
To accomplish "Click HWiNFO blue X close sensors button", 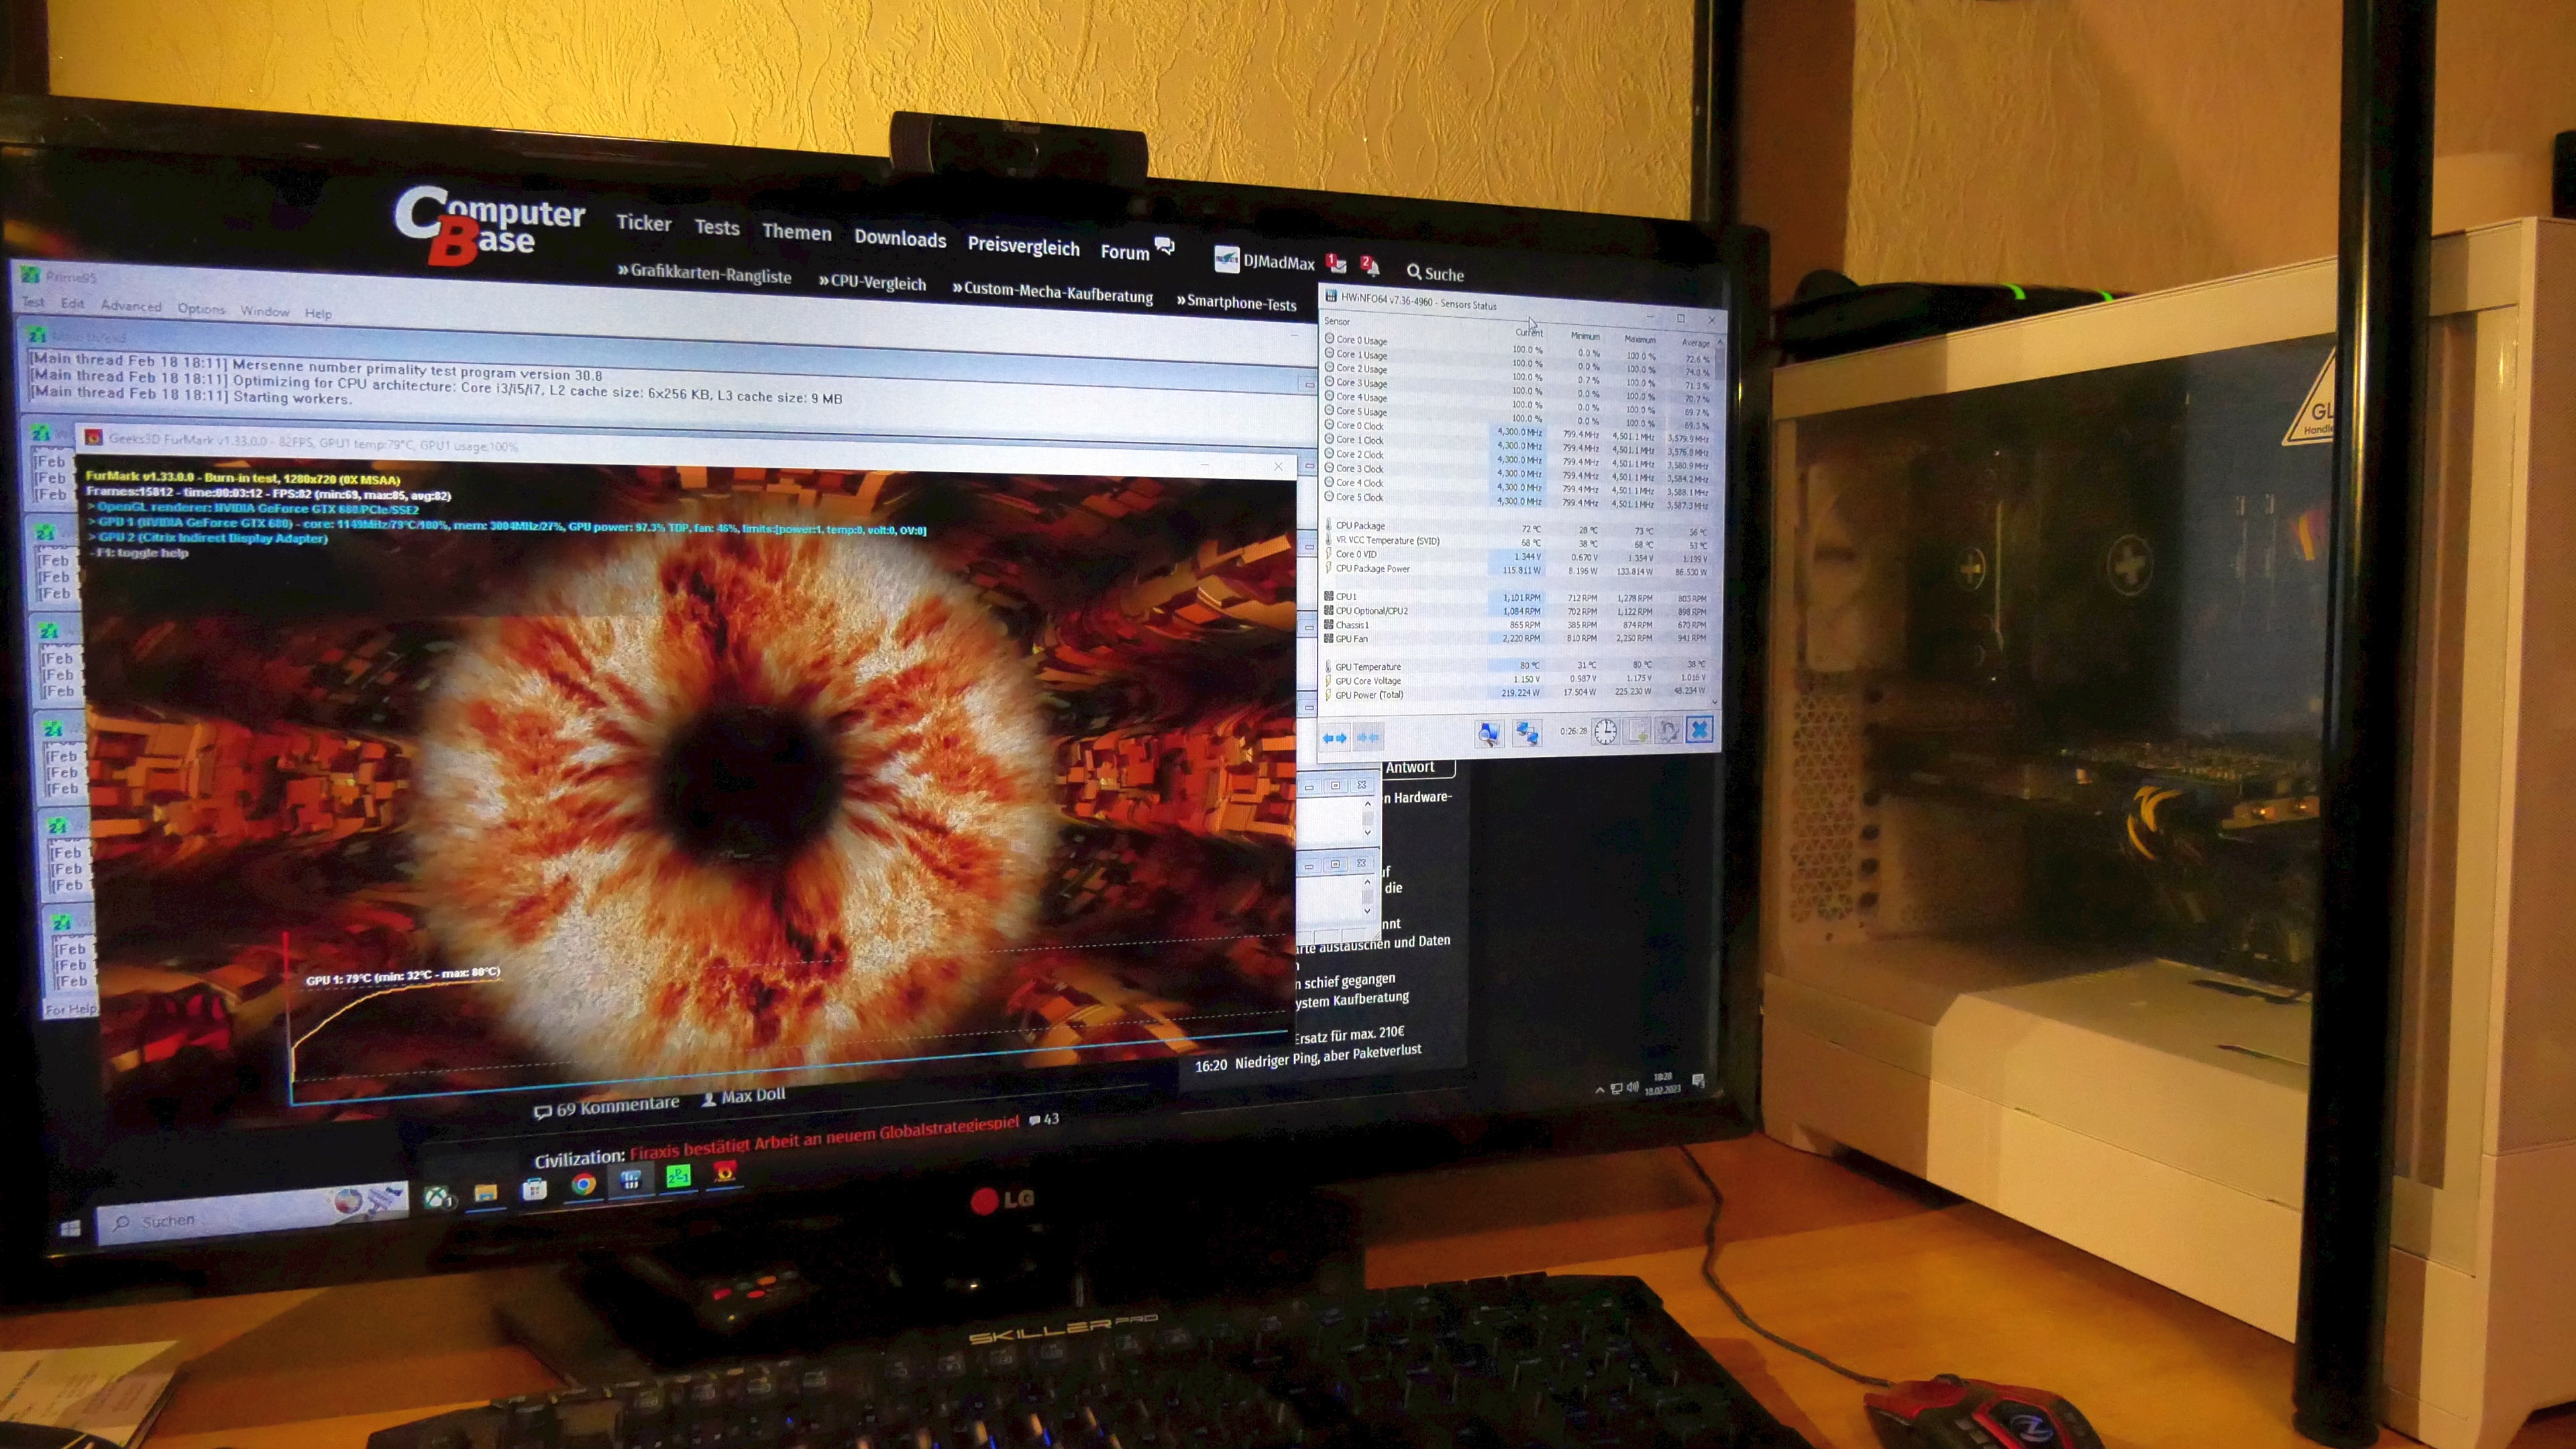I will [x=1699, y=730].
